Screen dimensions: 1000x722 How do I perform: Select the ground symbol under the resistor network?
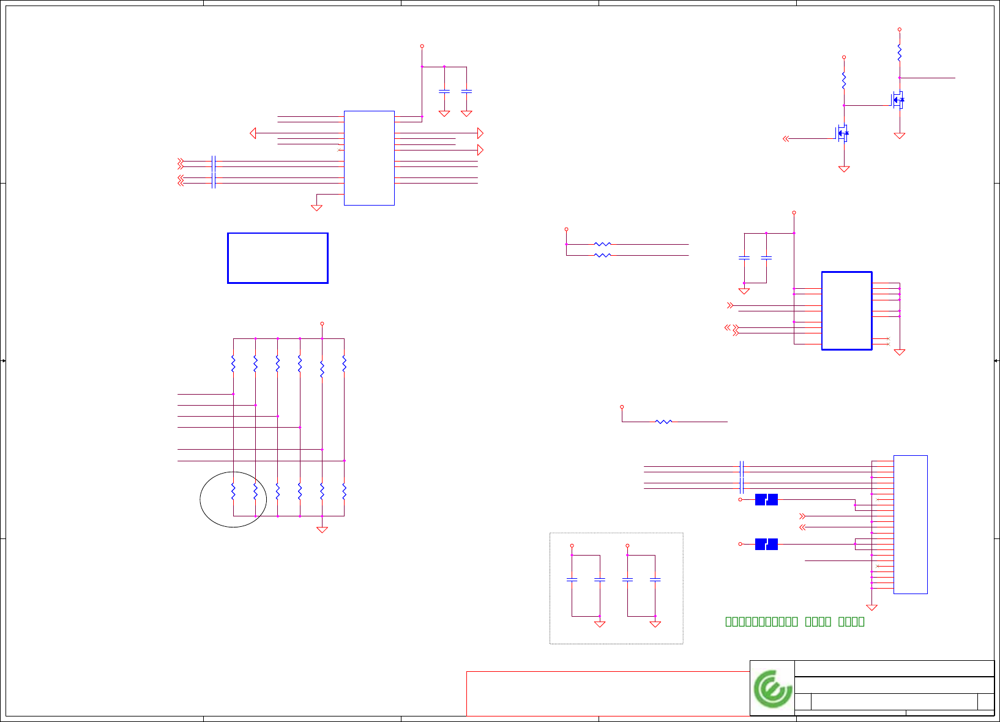coord(322,530)
